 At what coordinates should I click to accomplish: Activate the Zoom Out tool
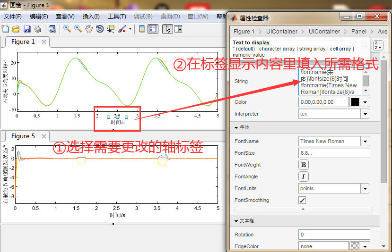point(78,29)
